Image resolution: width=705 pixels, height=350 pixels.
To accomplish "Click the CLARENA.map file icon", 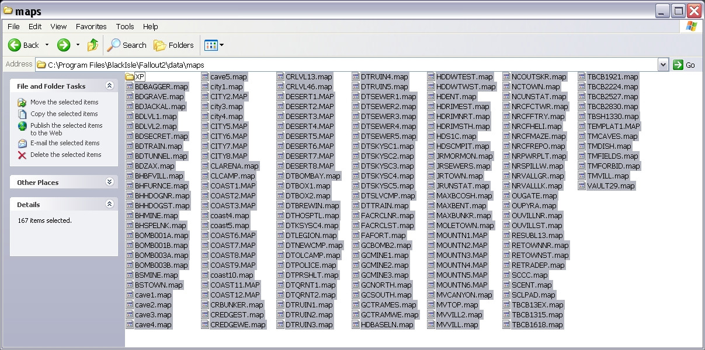I will coord(206,166).
